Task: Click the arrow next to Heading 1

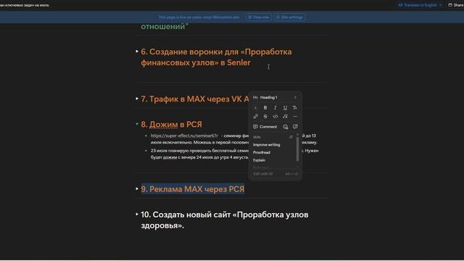Action: (295, 97)
